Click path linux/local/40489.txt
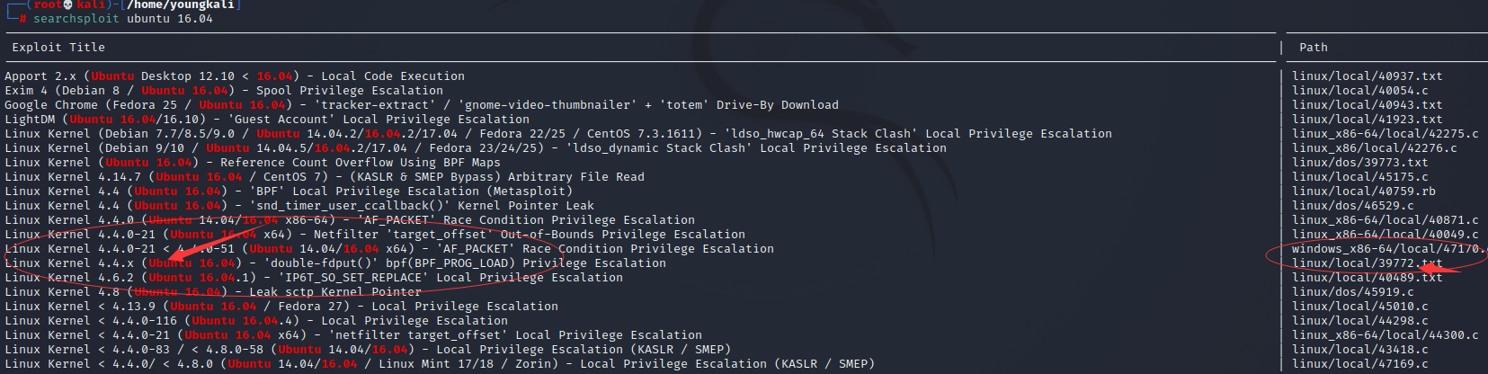Viewport: 1488px width, 374px height. [1367, 278]
